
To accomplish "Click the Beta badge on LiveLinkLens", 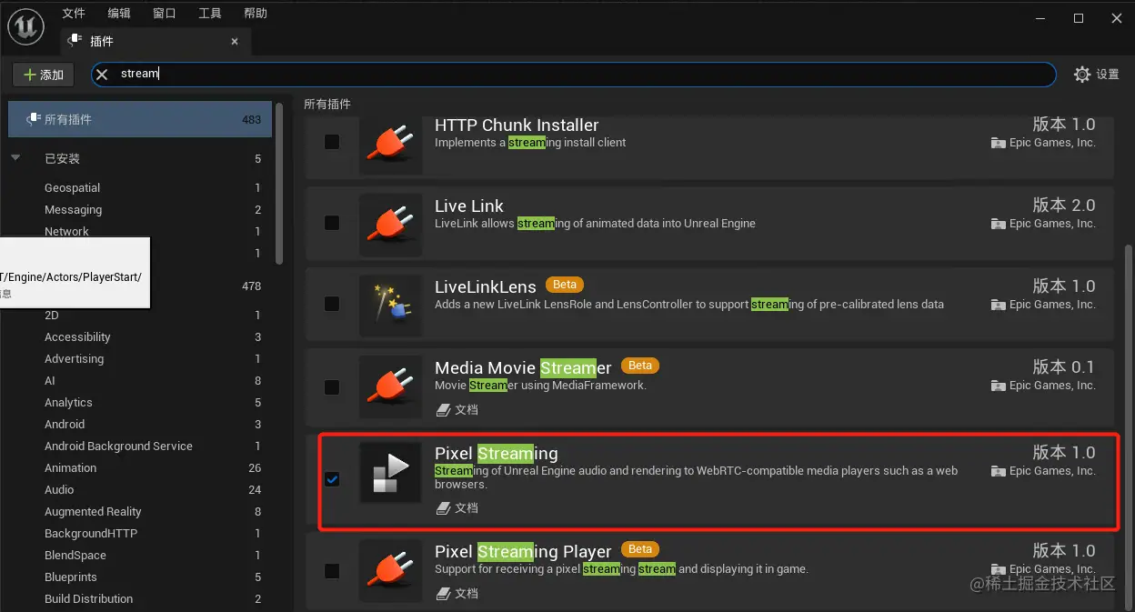I will [x=565, y=285].
